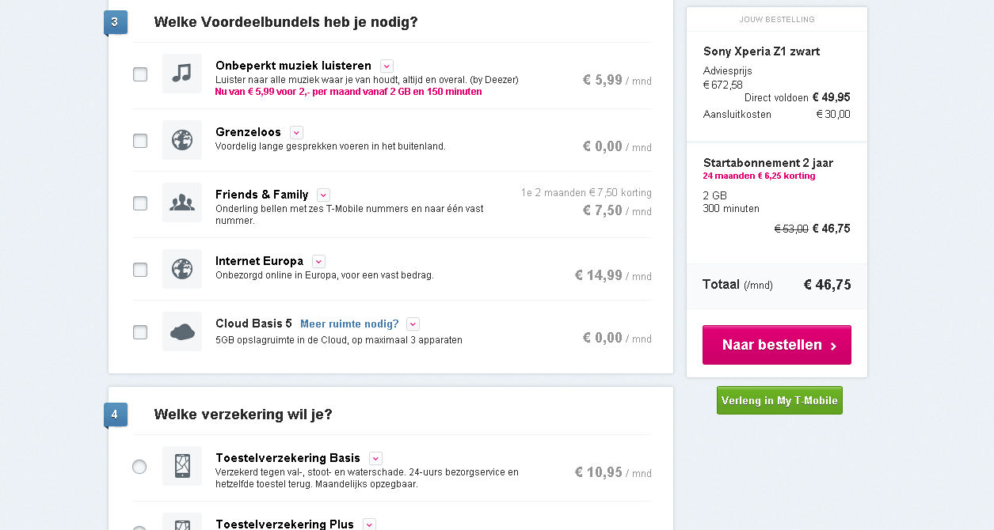Enable the Onbeperkt muziek luisteren checkbox

pos(140,74)
